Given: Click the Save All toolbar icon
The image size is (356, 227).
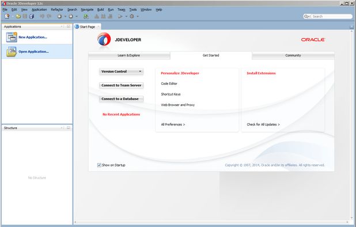Looking at the screenshot, I should (x=32, y=16).
